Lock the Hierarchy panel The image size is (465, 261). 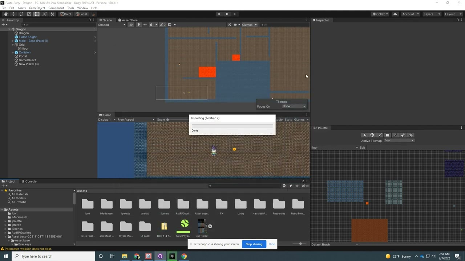tap(90, 20)
